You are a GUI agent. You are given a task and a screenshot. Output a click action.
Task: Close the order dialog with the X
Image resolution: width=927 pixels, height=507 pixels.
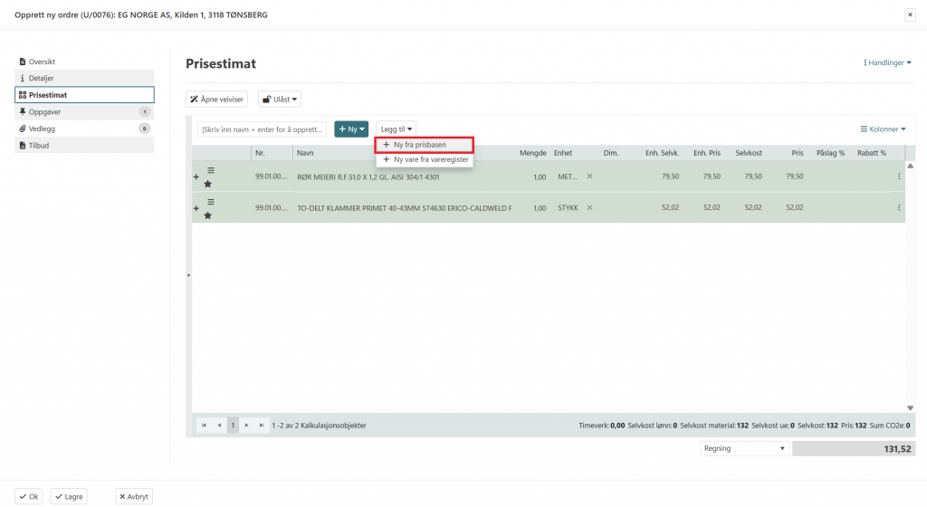point(909,14)
